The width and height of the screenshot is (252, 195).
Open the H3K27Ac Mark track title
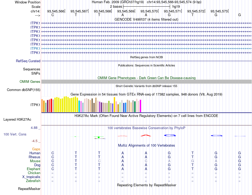tap(146, 116)
